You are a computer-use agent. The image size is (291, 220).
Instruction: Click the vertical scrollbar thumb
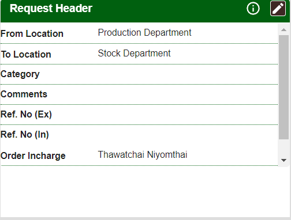click(283, 87)
